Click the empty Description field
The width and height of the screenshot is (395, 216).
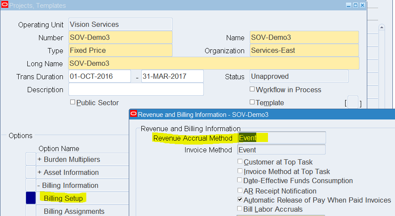[136, 89]
